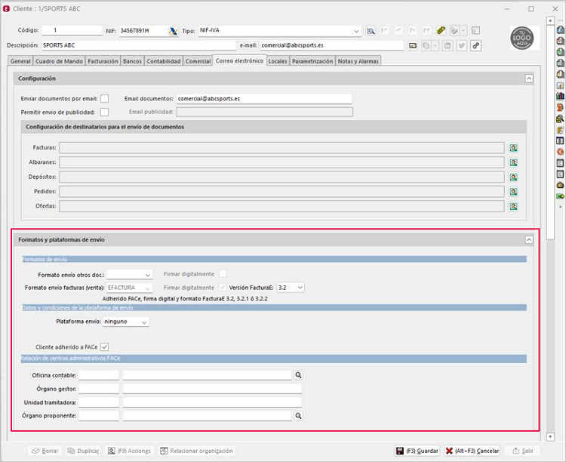Click the yellow tag icon in the top toolbar

(441, 30)
